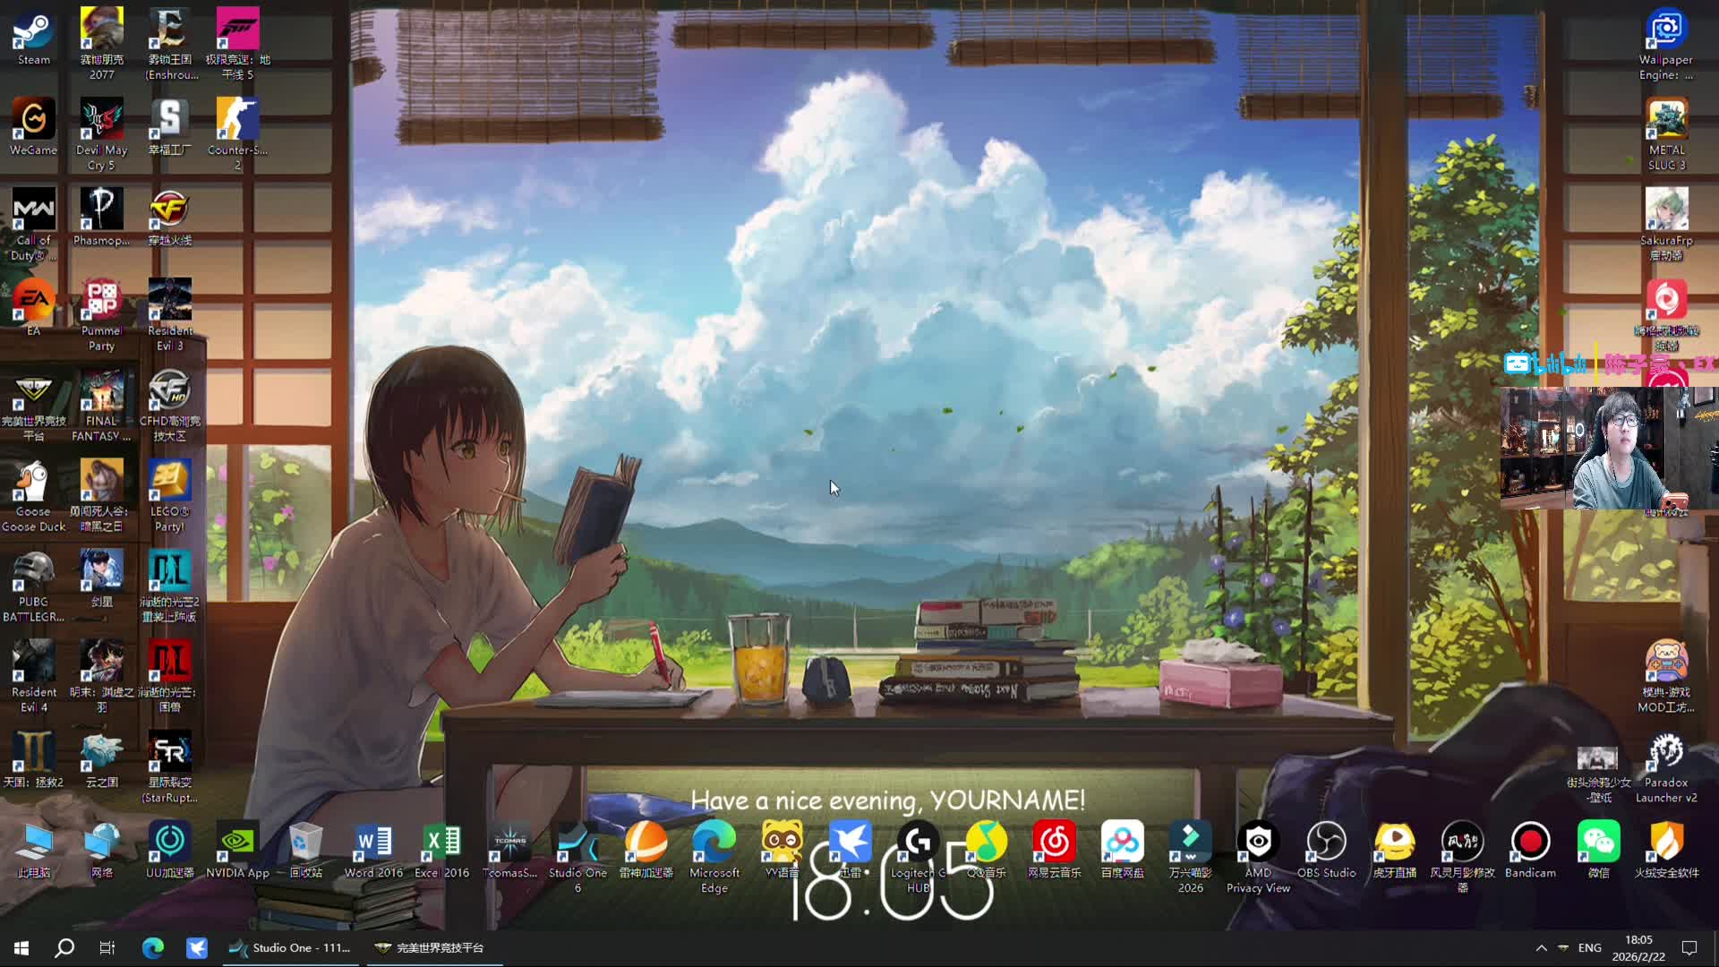Open the Windows Start menu
1719x967 pixels.
(x=21, y=947)
